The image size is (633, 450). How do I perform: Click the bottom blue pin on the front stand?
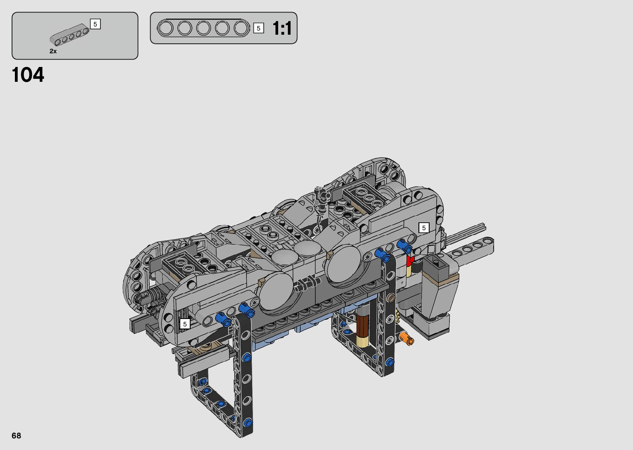248,422
